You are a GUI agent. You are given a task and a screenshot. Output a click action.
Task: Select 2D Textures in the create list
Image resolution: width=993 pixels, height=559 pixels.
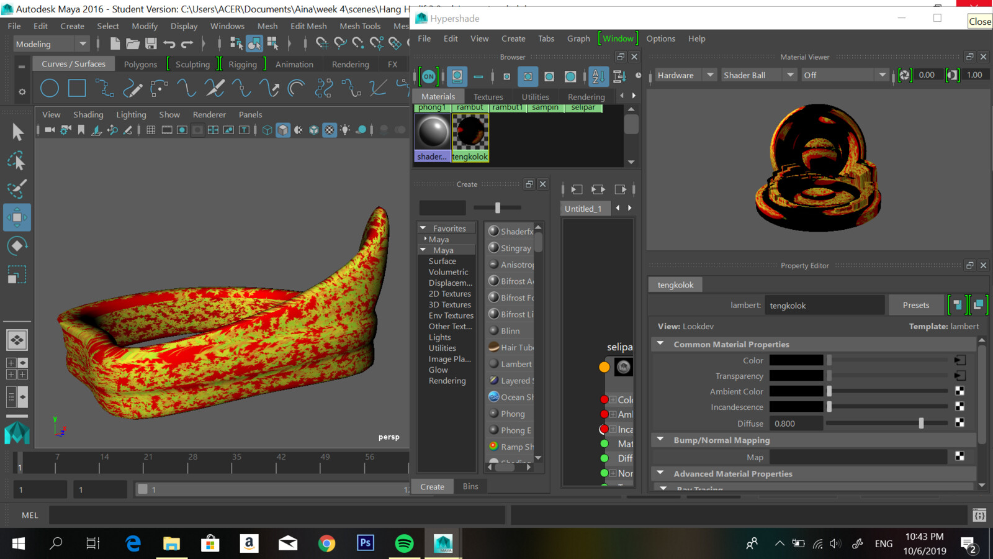pos(449,294)
